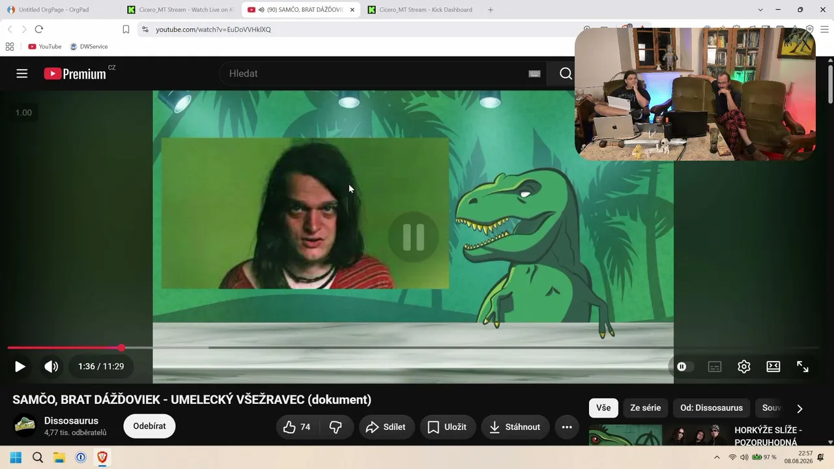Turn on subtitles in the player
This screenshot has width=834, height=469.
[715, 367]
